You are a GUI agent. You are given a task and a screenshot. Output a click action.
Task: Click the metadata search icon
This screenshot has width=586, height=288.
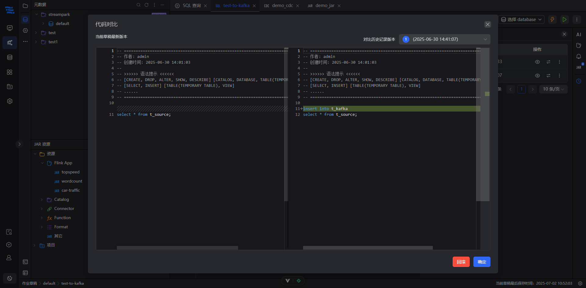139,5
